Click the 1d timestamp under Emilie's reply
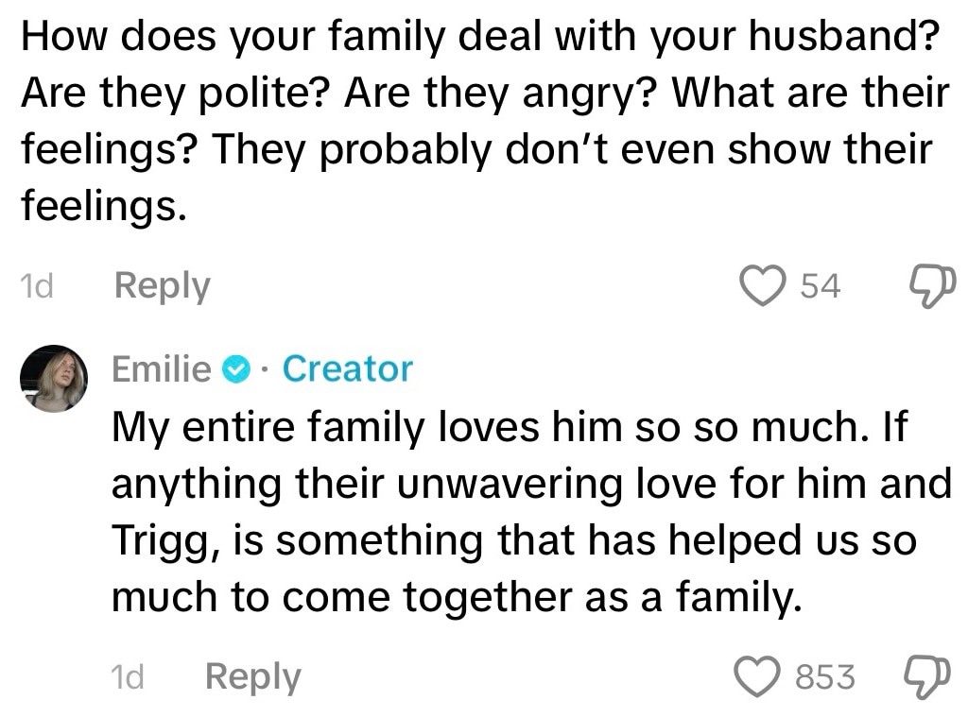968x717 pixels. coord(130,675)
